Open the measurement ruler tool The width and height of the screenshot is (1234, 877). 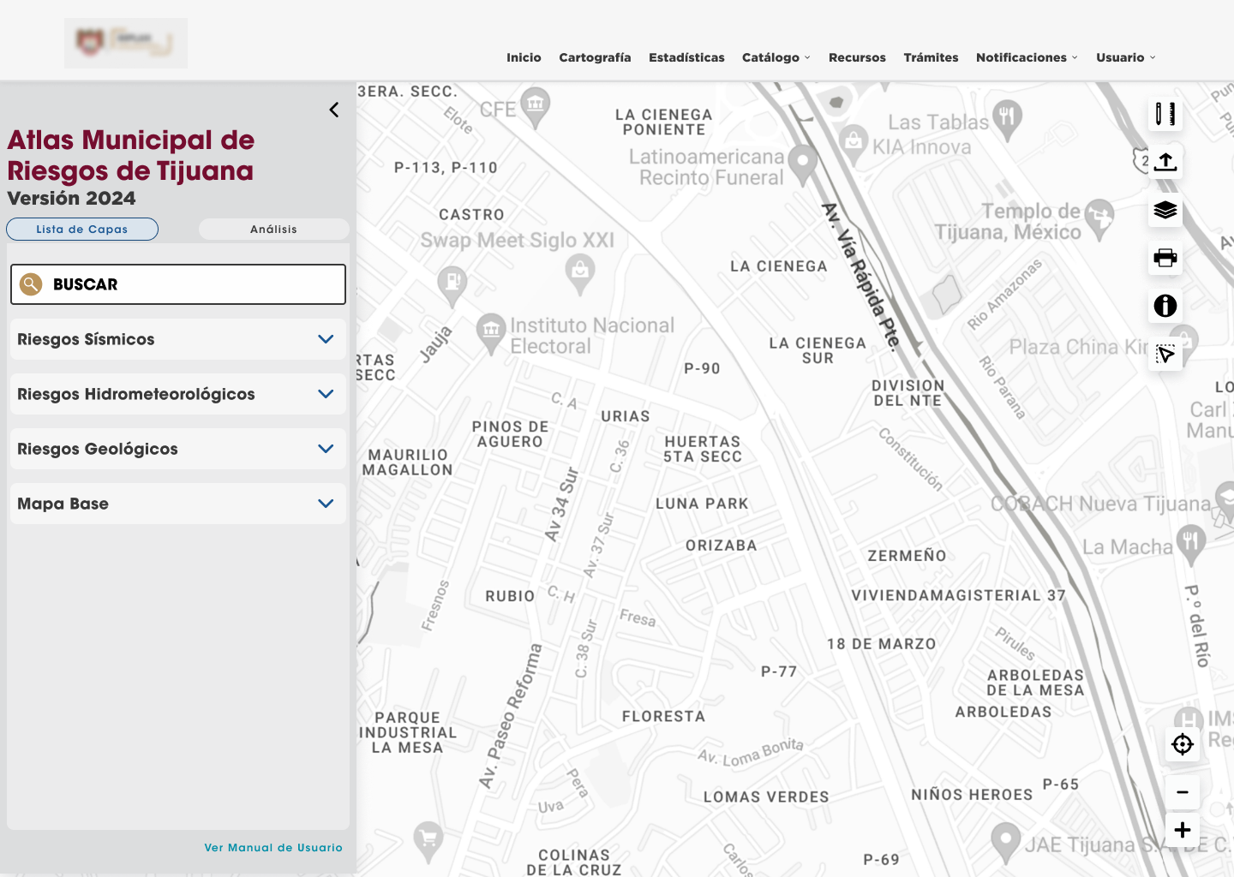click(x=1165, y=114)
